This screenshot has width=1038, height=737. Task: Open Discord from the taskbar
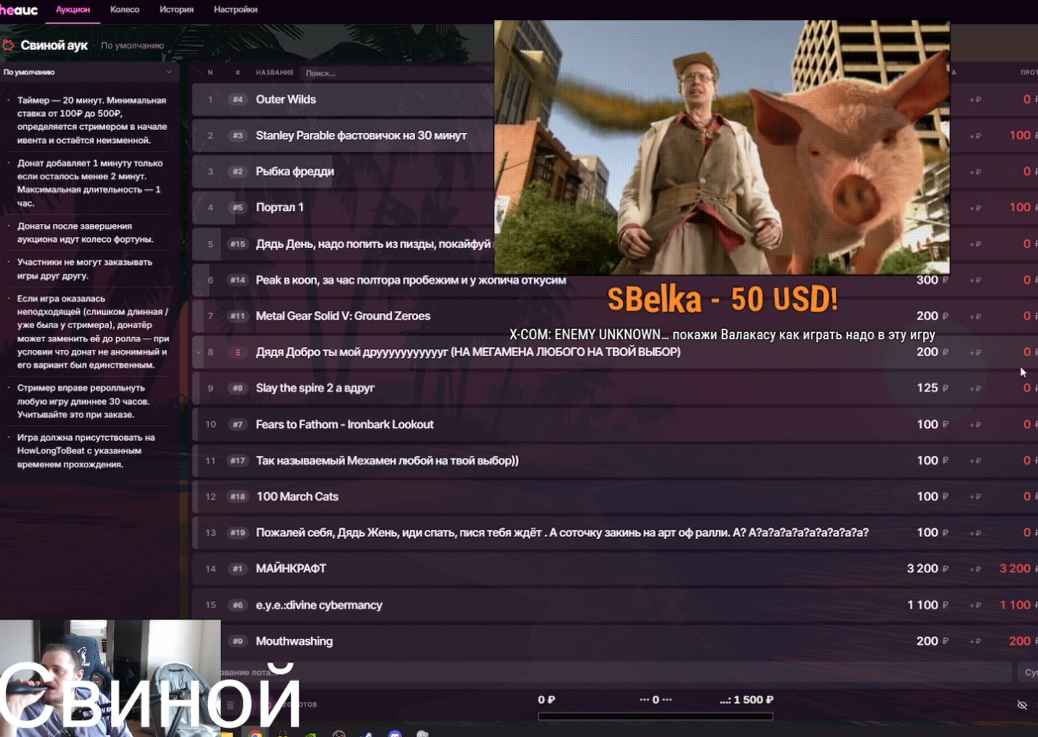[x=395, y=734]
